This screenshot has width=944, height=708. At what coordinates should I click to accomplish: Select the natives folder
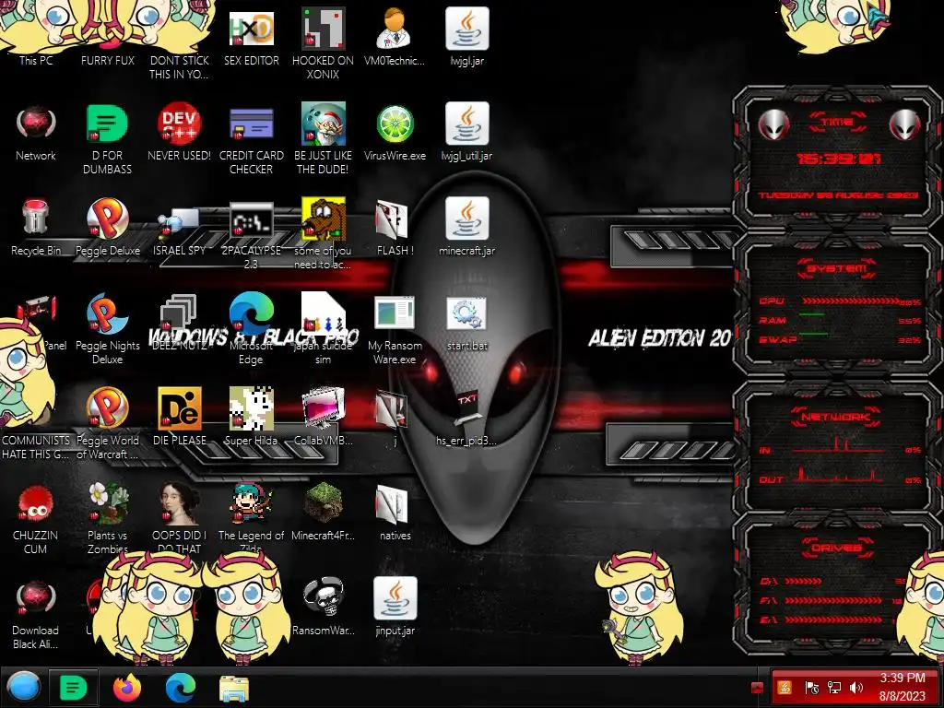[395, 512]
